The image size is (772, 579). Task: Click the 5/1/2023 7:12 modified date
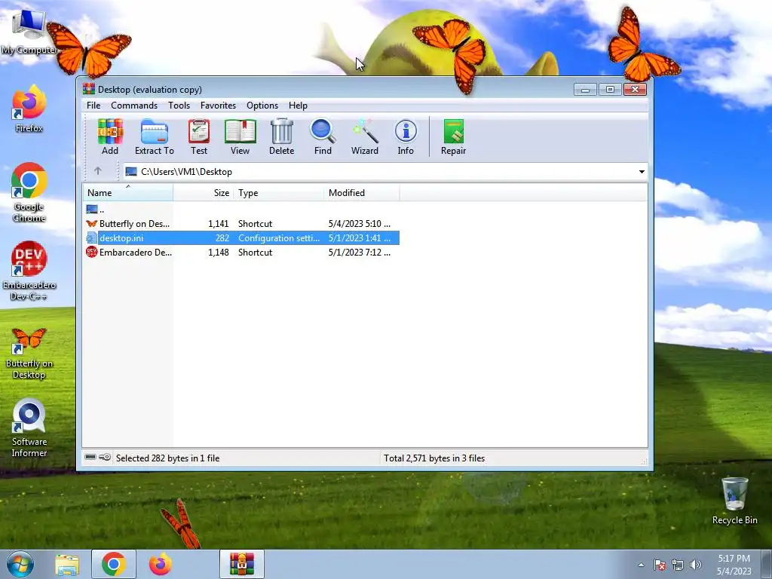360,252
